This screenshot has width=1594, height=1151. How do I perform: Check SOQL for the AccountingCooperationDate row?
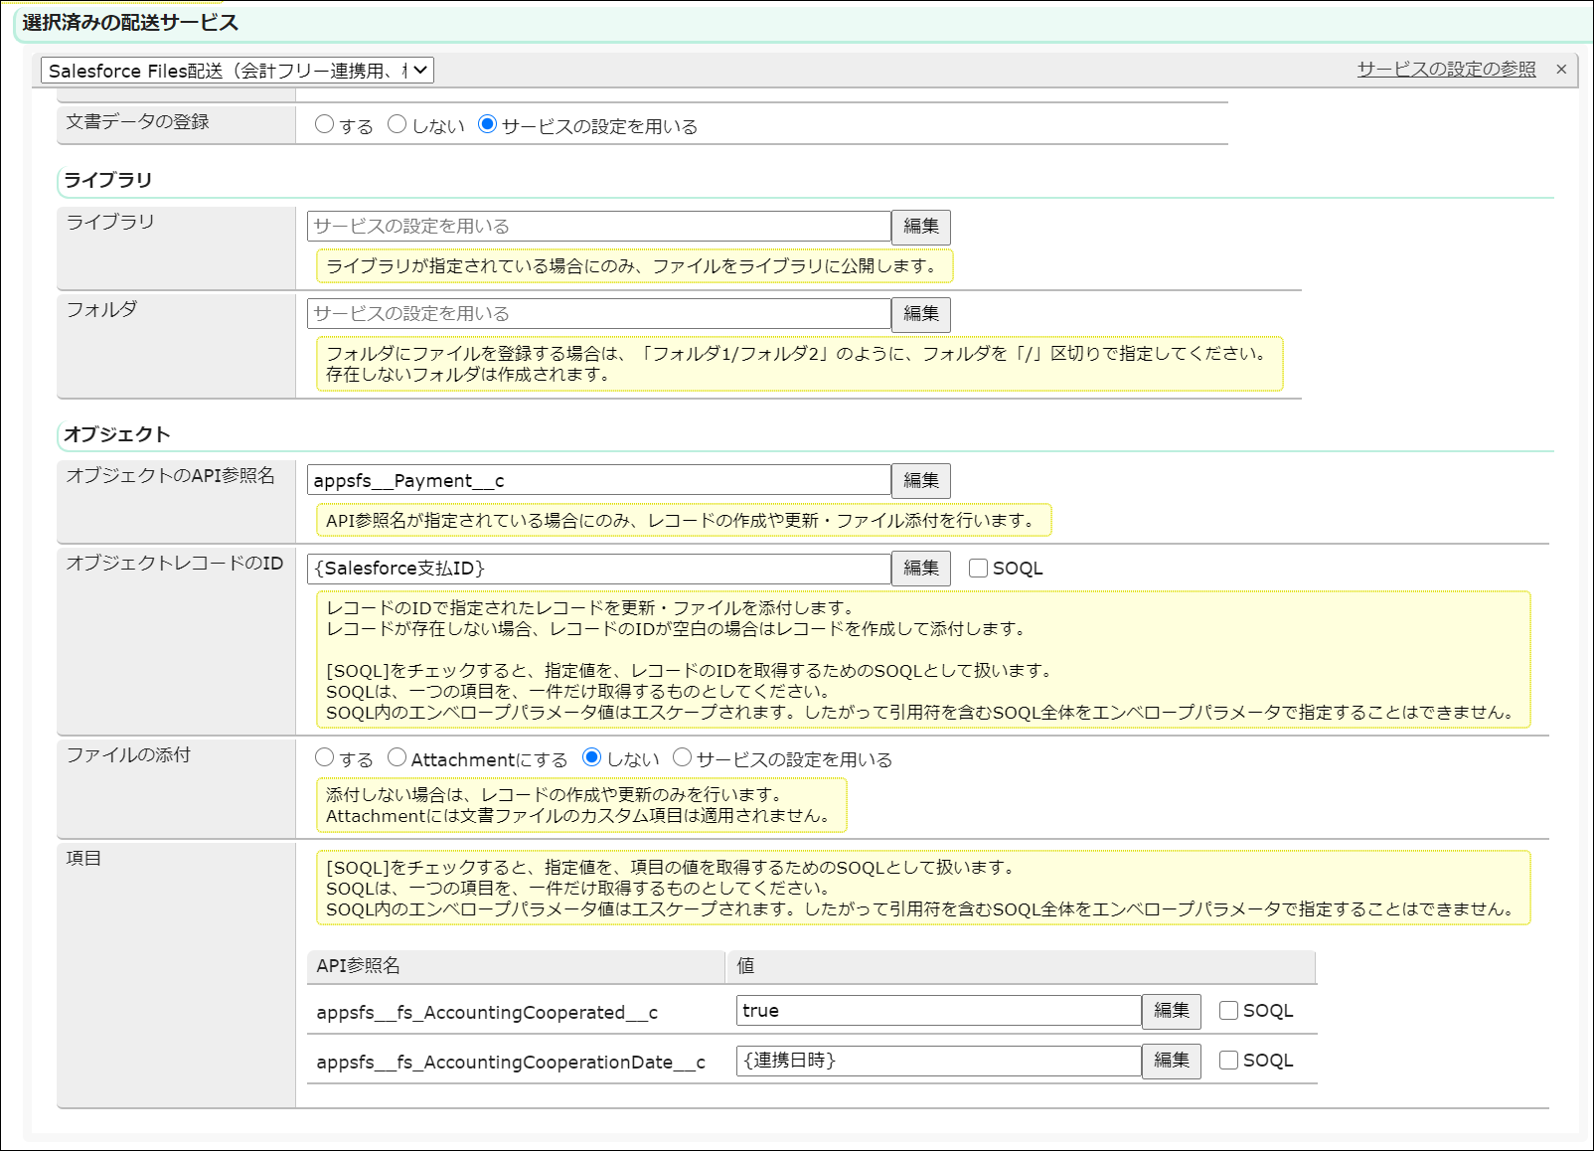click(x=1229, y=1061)
